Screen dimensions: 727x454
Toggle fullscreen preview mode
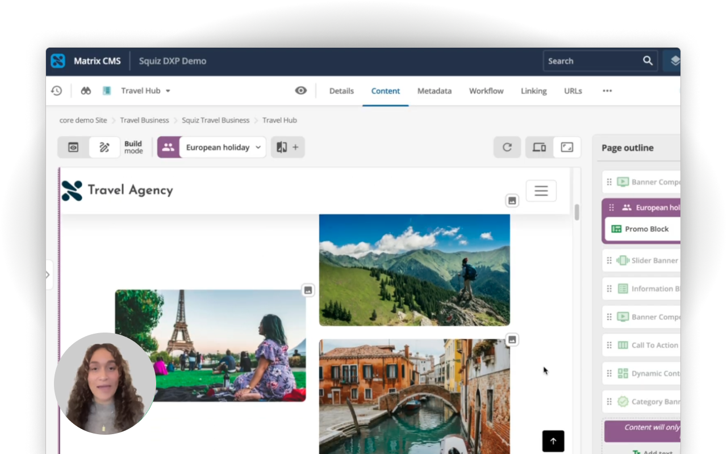tap(567, 146)
